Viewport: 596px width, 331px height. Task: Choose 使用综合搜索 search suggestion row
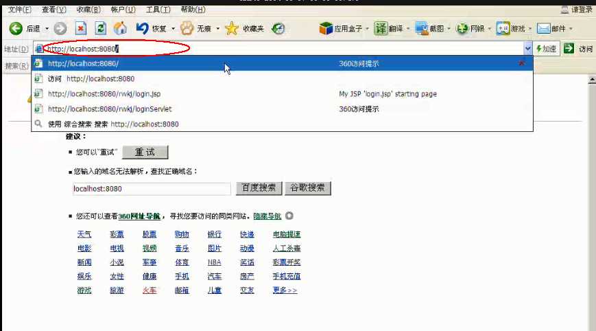pyautogui.click(x=282, y=124)
